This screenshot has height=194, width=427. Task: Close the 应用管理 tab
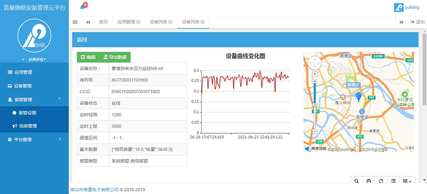tap(138, 22)
